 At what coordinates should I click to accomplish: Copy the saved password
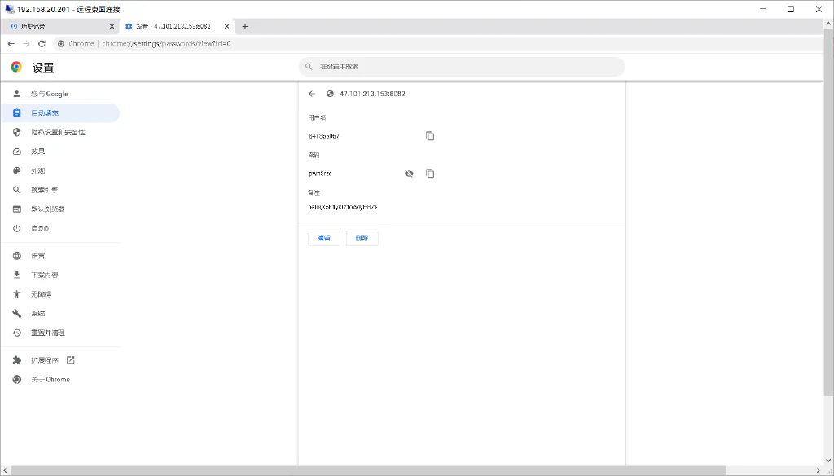pos(430,173)
